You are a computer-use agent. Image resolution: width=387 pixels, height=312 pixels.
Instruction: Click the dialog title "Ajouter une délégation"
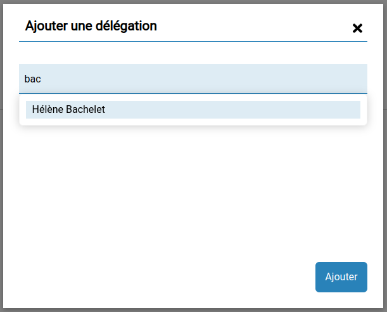pos(91,26)
